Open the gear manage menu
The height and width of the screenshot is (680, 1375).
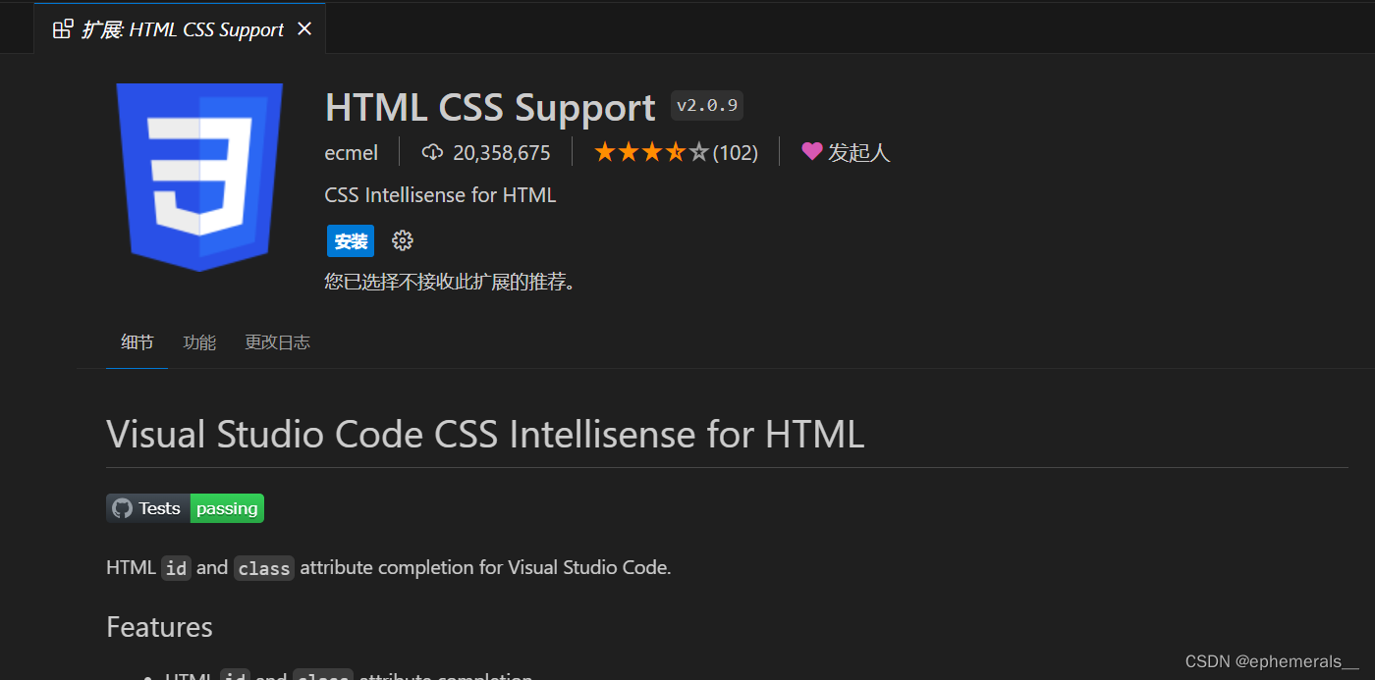402,240
